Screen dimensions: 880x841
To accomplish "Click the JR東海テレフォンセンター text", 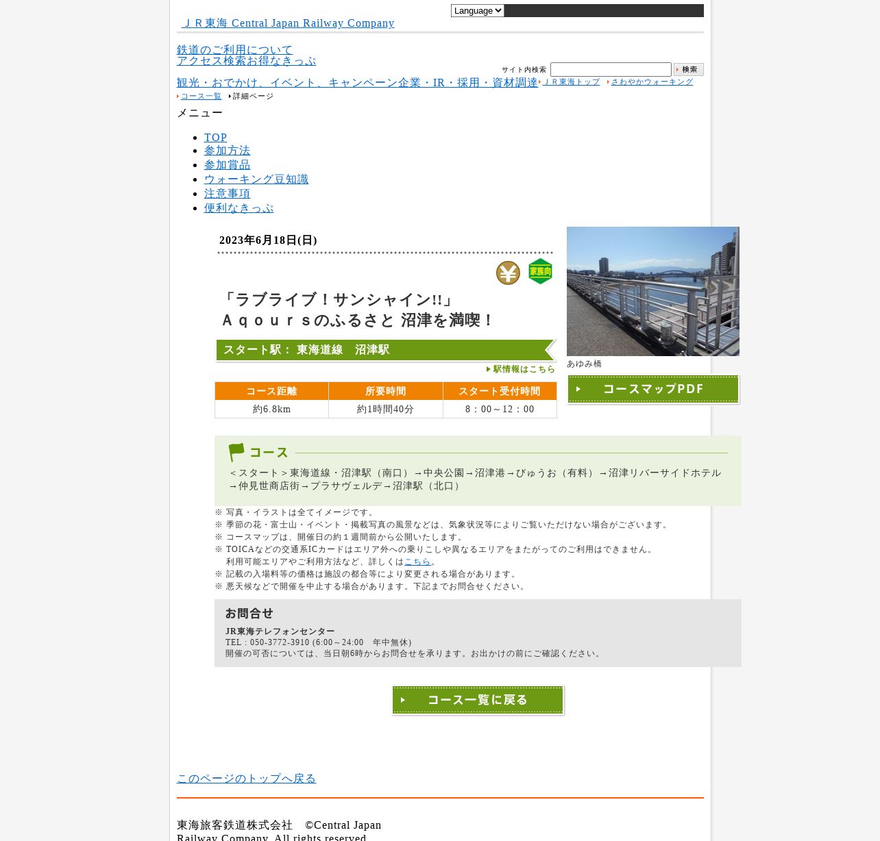I will 280,631.
